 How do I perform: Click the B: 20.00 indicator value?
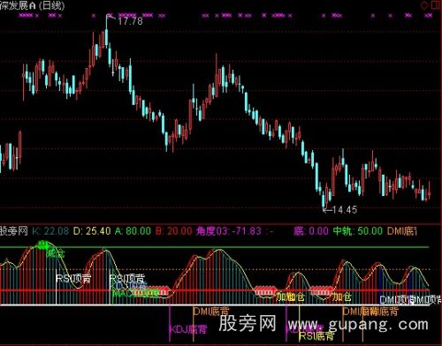click(173, 231)
